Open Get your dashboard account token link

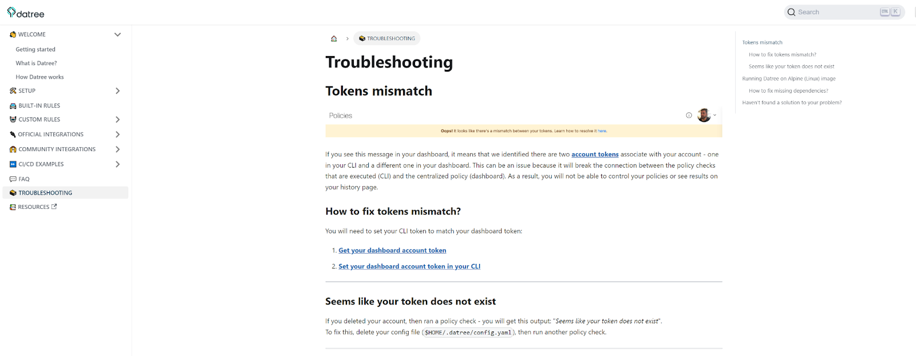point(392,251)
